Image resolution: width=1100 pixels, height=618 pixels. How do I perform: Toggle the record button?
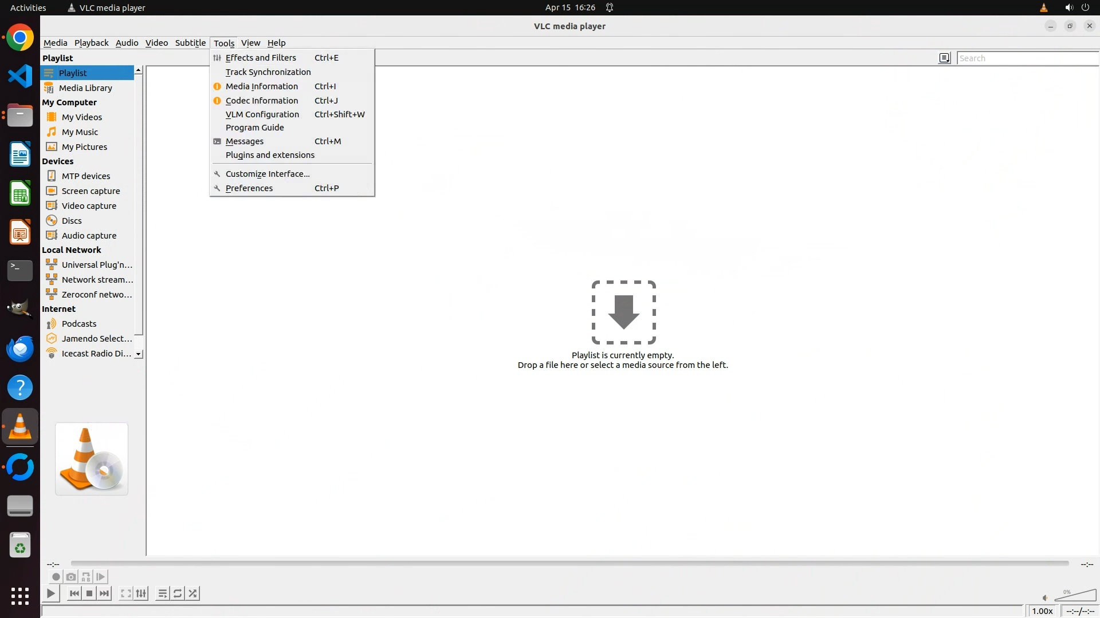point(56,577)
